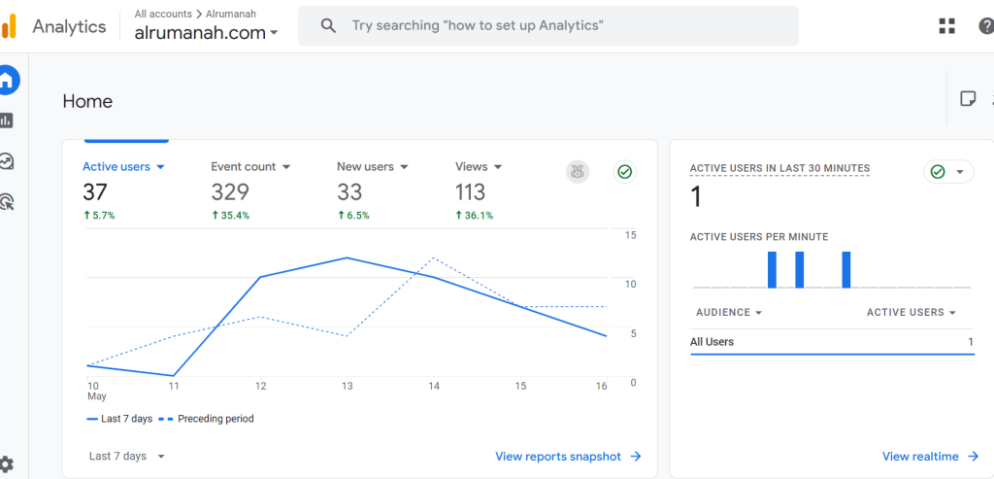Click View realtime link
994x479 pixels.
click(x=930, y=456)
